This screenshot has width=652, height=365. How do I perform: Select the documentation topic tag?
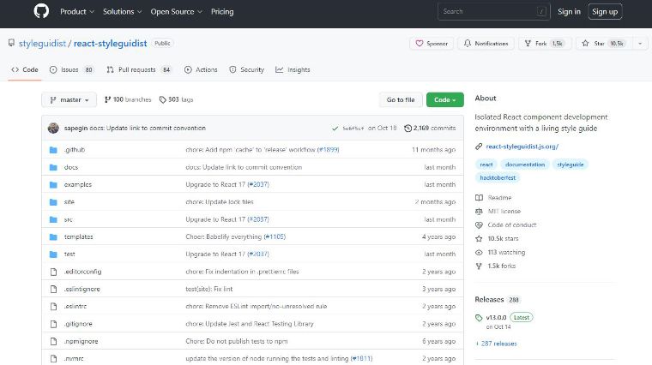click(525, 165)
